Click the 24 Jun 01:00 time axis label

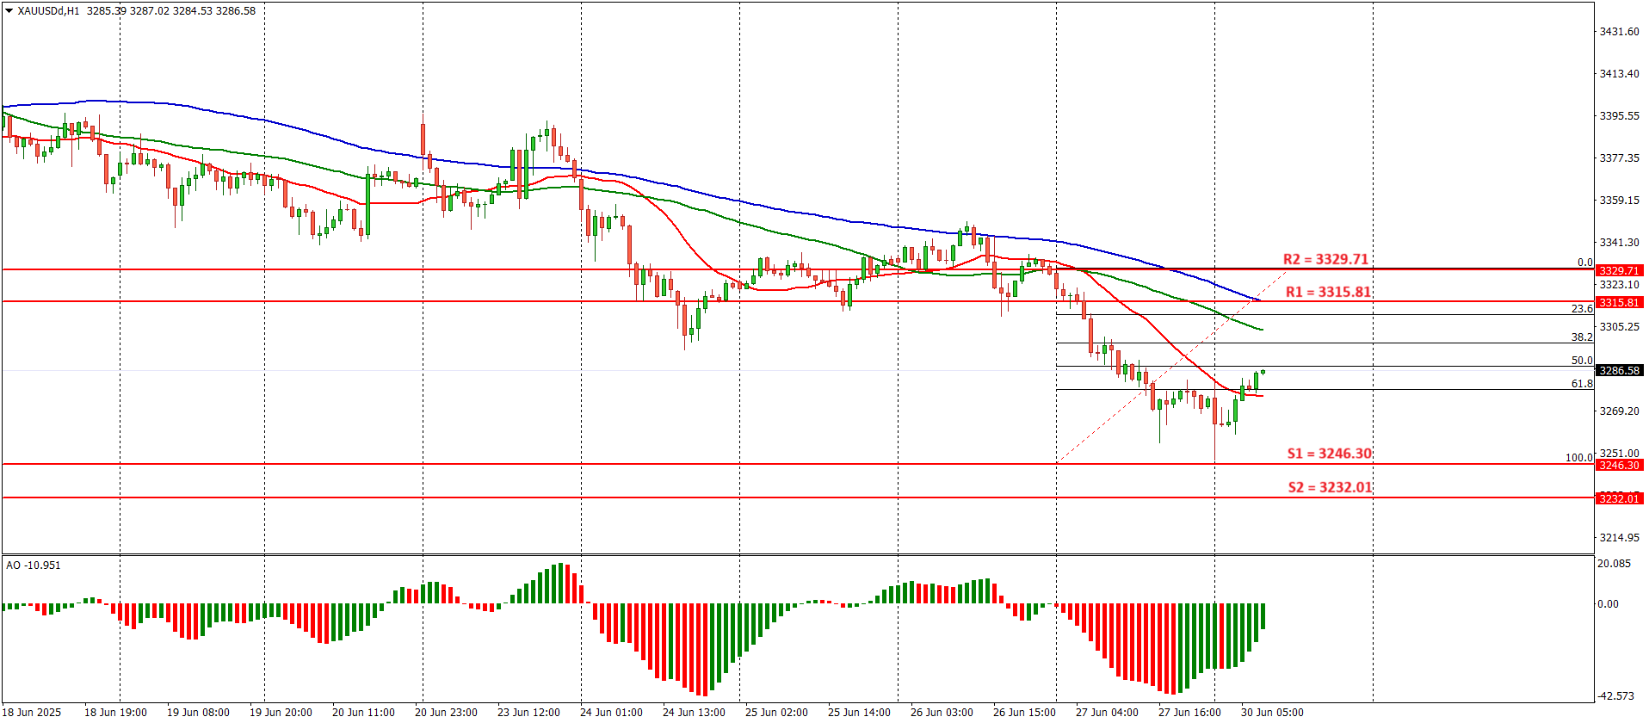click(x=611, y=713)
